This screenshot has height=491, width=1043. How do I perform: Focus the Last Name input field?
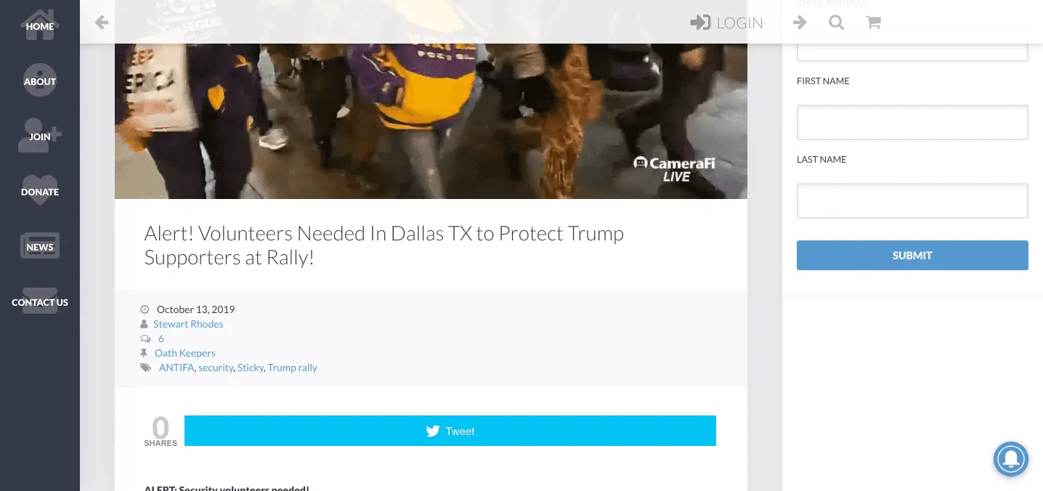point(912,200)
